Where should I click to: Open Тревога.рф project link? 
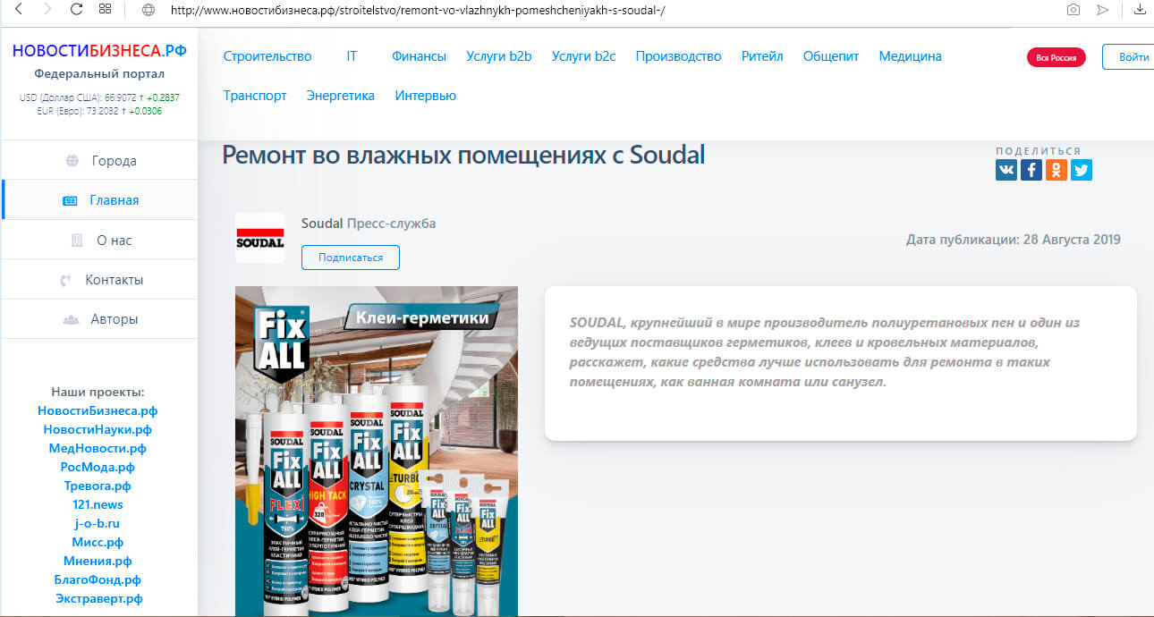98,486
